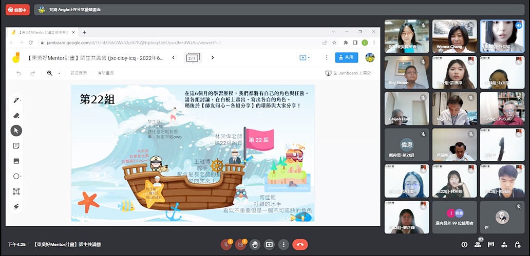Toggle the camera on/off button
Image resolution: width=530 pixels, height=256 pixels.
point(240,245)
